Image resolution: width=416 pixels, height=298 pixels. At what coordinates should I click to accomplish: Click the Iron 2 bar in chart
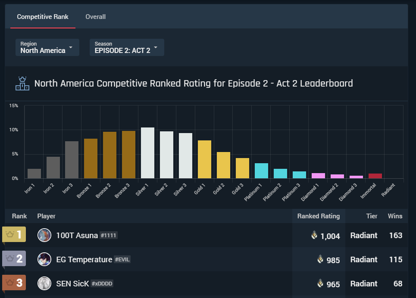(x=53, y=168)
